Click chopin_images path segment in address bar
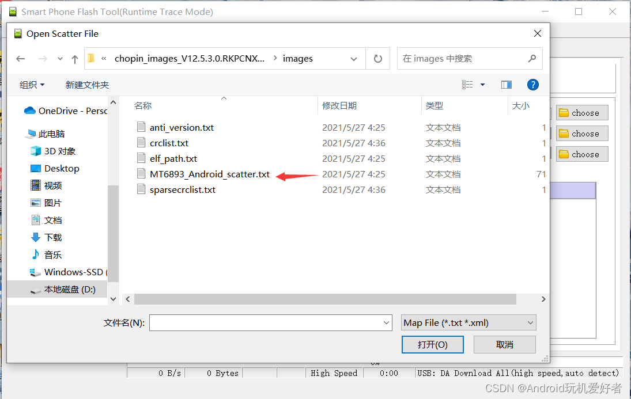The image size is (631, 399). 190,59
